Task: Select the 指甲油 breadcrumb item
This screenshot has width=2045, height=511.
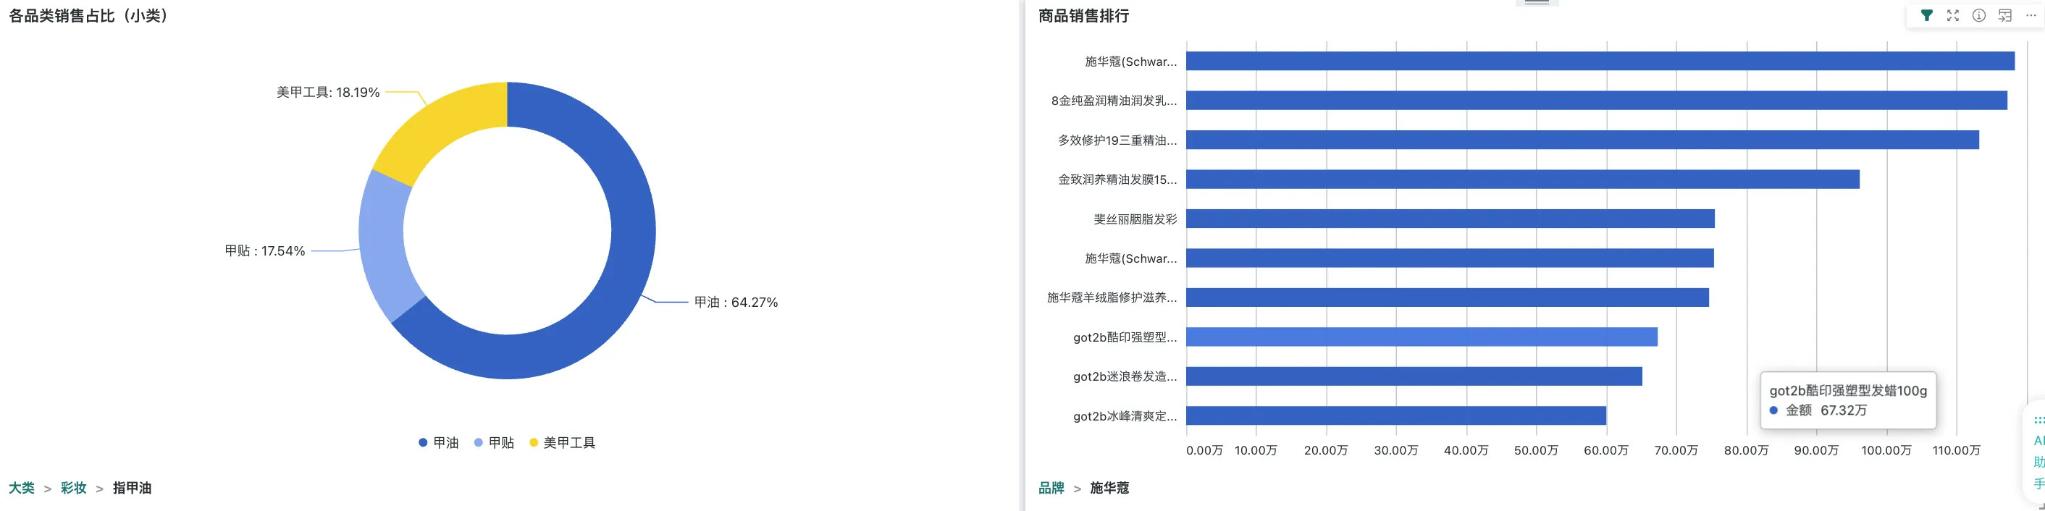Action: [132, 488]
